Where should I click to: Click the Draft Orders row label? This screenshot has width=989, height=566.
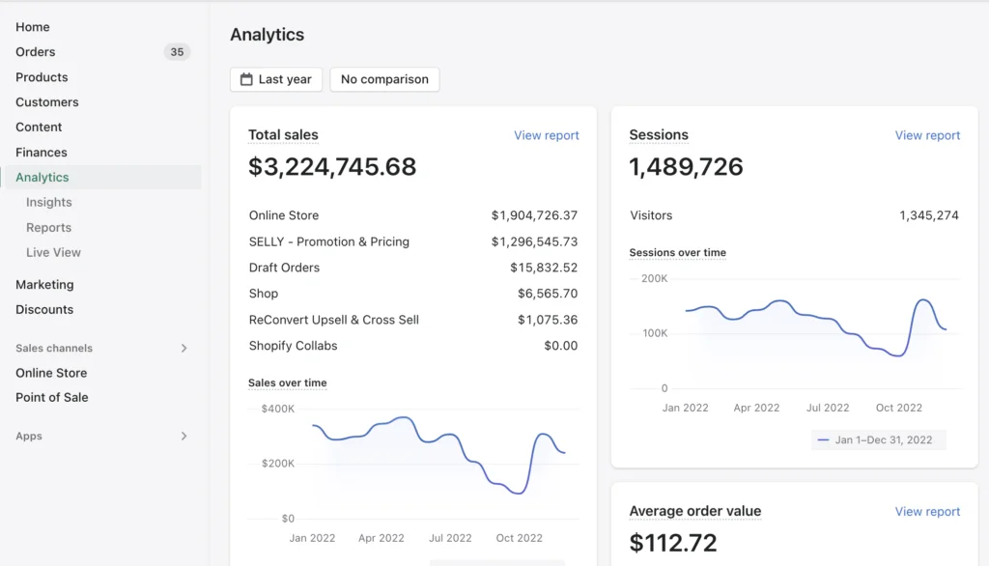pyautogui.click(x=285, y=268)
